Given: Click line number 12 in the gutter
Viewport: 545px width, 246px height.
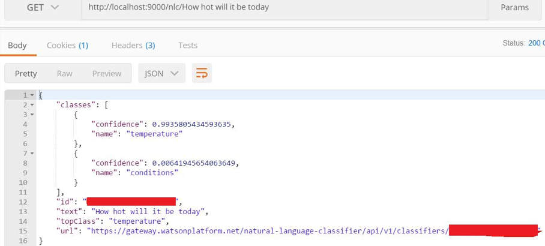Looking at the screenshot, I should (x=23, y=202).
